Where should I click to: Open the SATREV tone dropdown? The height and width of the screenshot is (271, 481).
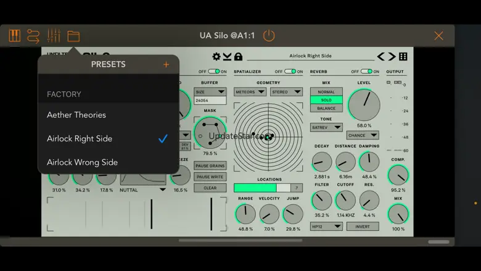(x=326, y=127)
